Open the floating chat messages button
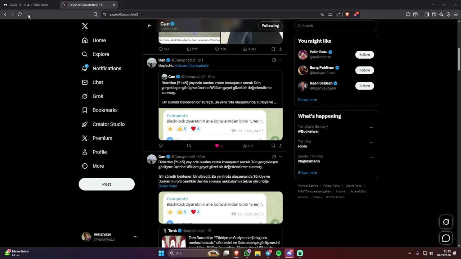Viewport: 461px width, 259px height. tap(446, 238)
